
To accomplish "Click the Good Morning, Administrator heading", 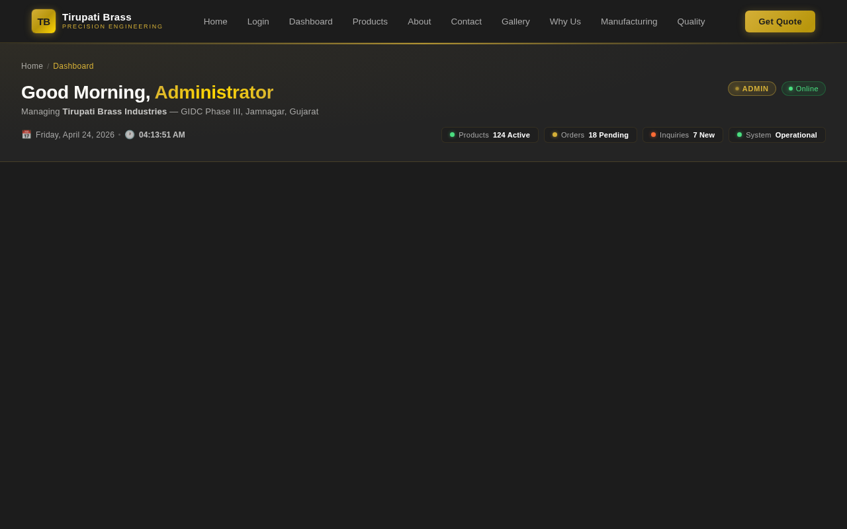I will (x=147, y=93).
